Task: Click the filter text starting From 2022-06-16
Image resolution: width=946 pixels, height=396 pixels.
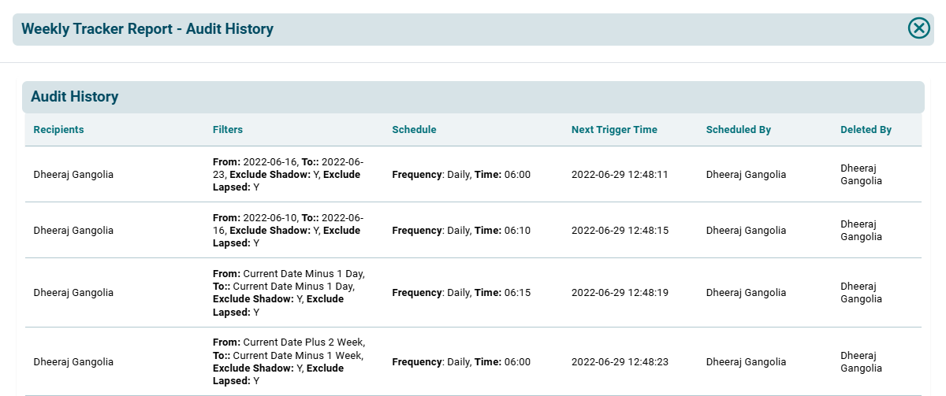Action: tap(288, 175)
